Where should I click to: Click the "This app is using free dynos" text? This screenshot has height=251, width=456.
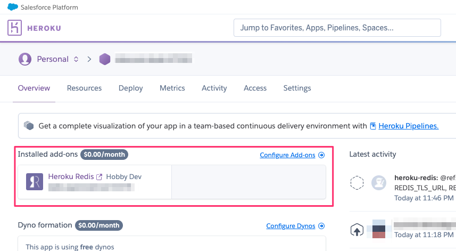[70, 247]
